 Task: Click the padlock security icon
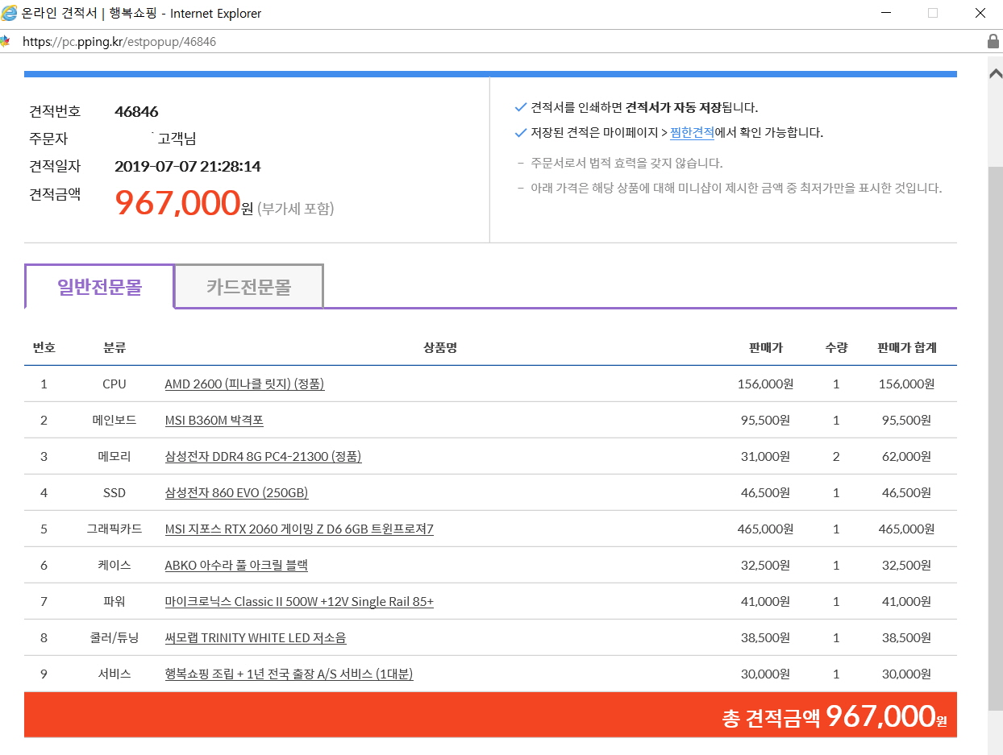click(993, 41)
